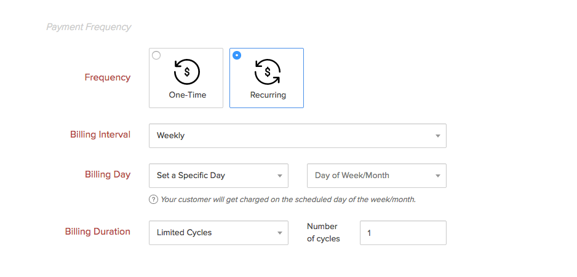Click the Recurring option label

coord(268,95)
